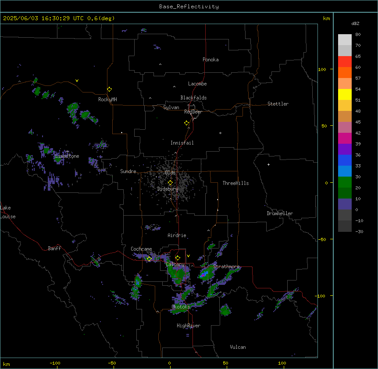This screenshot has width=378, height=369.
Task: Click the Olds city label
Action: tap(170, 173)
